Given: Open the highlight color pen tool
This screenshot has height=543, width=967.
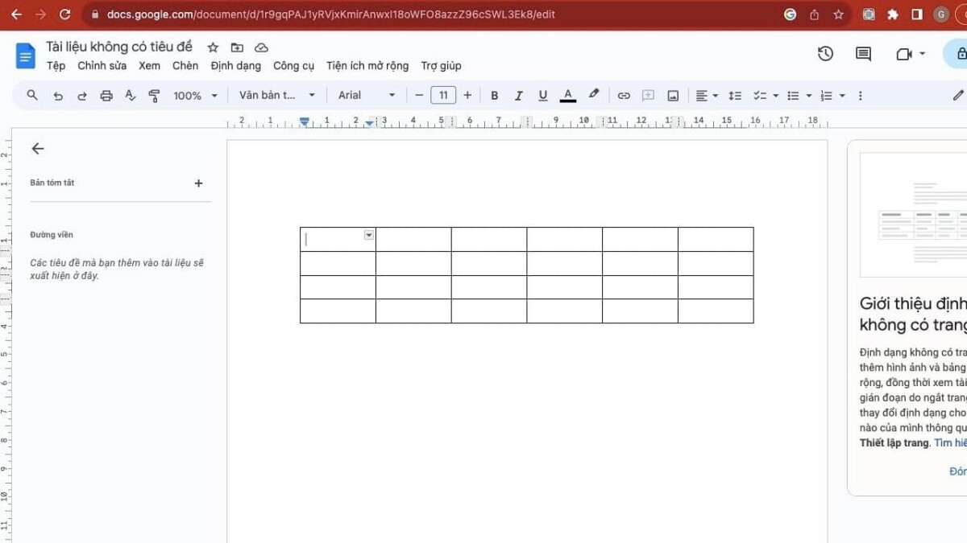Looking at the screenshot, I should [594, 95].
